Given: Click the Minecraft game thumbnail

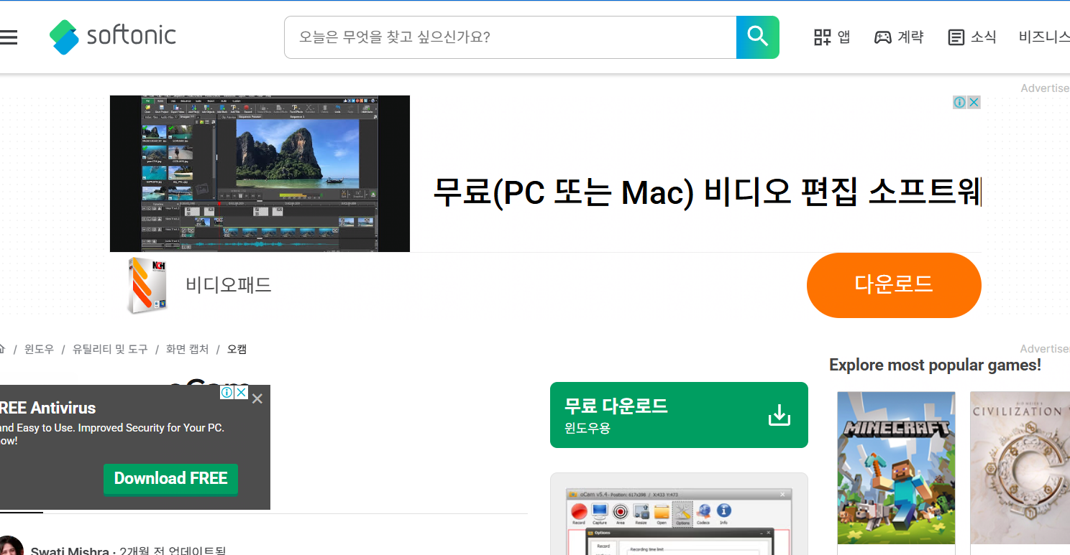Looking at the screenshot, I should [896, 467].
